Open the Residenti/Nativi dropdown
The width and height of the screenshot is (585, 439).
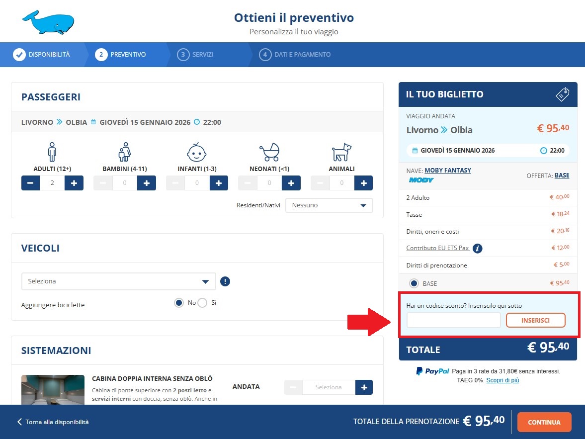pyautogui.click(x=329, y=205)
